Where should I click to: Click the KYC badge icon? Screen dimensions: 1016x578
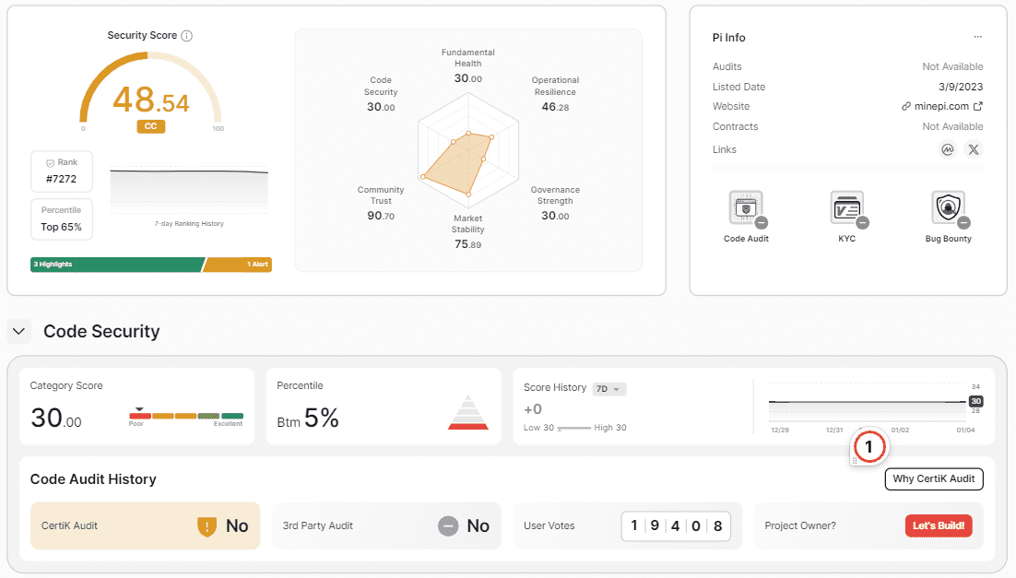(x=846, y=209)
